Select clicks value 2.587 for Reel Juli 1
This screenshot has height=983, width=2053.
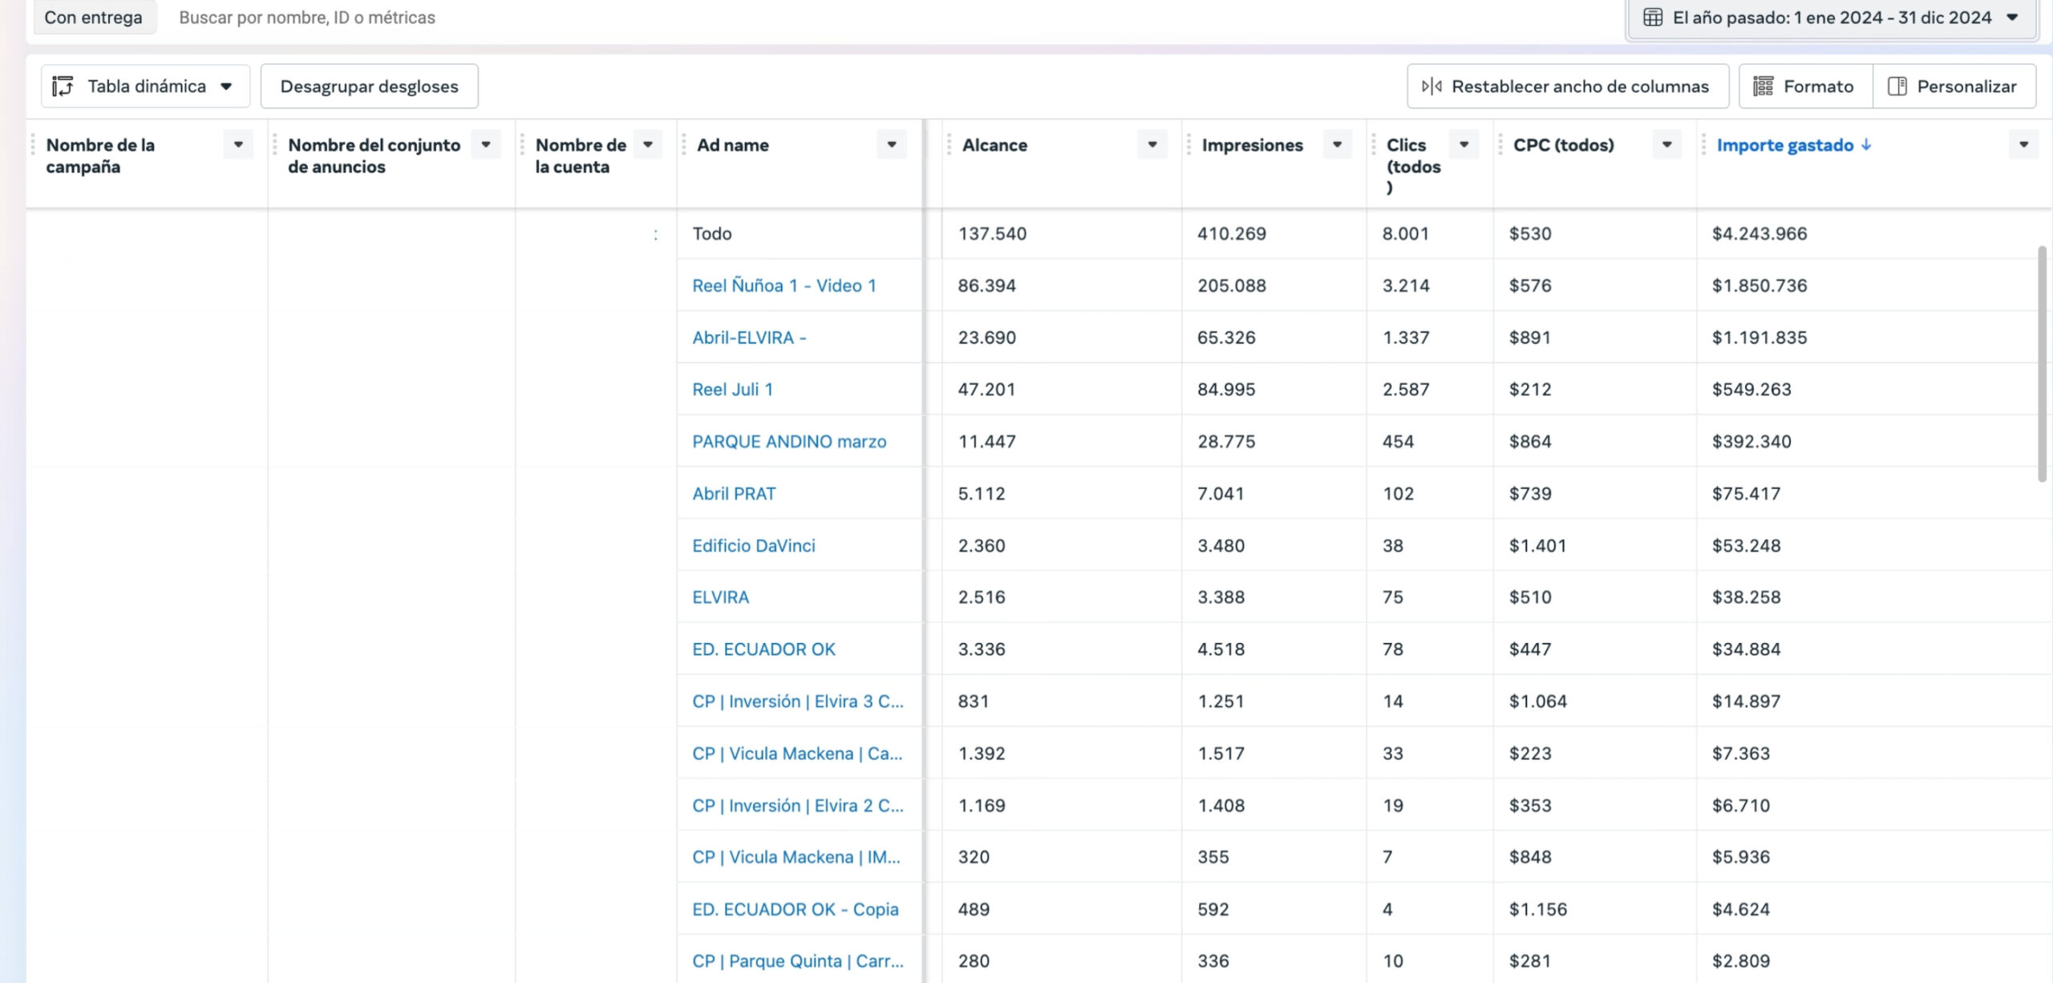tap(1406, 390)
